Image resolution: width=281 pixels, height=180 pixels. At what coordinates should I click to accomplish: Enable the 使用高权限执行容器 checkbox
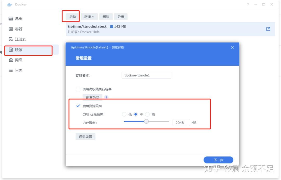[78, 89]
